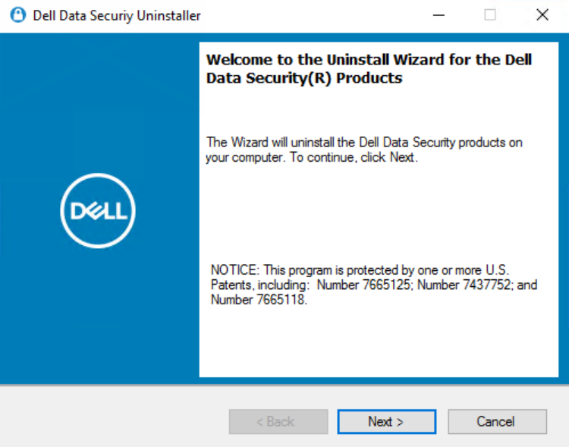Click the greyed-out maximize box icon
This screenshot has width=569, height=447.
coord(490,15)
